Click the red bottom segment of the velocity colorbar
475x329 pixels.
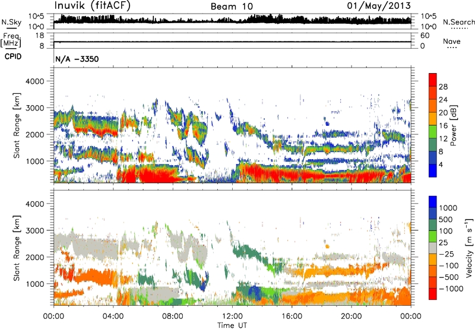[433, 294]
